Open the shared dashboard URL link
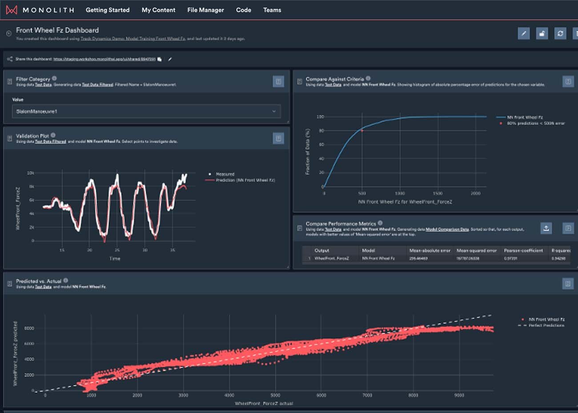The width and height of the screenshot is (578, 413). point(104,59)
